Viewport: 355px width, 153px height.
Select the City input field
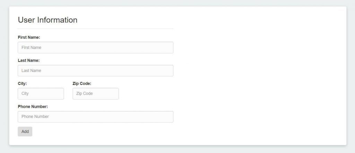[x=41, y=94]
